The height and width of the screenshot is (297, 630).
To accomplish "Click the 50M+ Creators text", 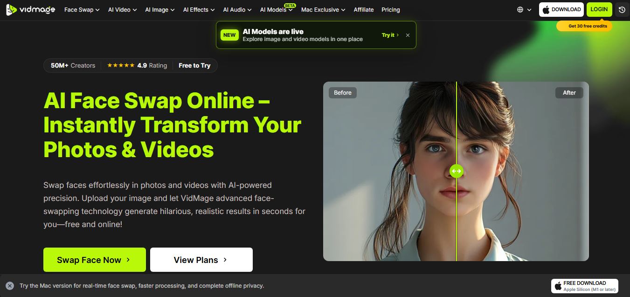I will point(73,65).
